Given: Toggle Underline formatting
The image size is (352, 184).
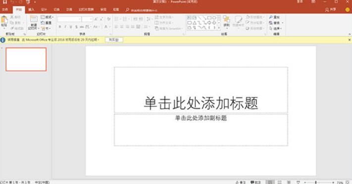Looking at the screenshot, I should click(71, 27).
